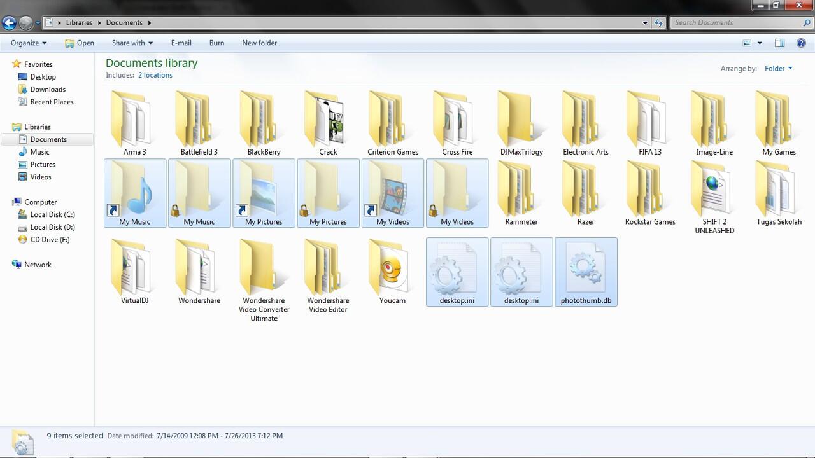The height and width of the screenshot is (458, 815).
Task: Open the Organize menu
Action: click(x=29, y=43)
